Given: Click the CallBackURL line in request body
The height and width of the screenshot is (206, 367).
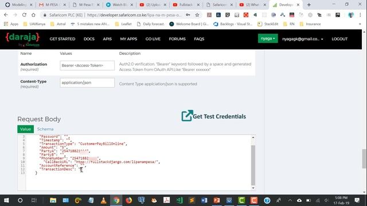Looking at the screenshot, I should click(x=101, y=162).
